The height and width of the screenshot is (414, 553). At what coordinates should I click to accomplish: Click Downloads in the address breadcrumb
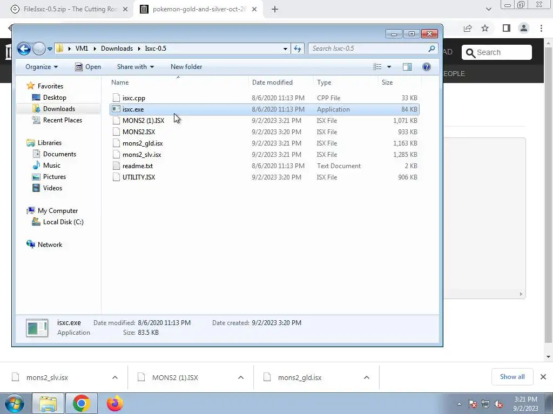click(x=117, y=49)
